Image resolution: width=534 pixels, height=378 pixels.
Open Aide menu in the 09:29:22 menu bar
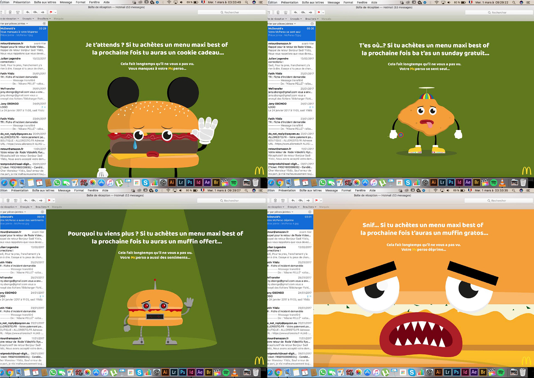(374, 2)
